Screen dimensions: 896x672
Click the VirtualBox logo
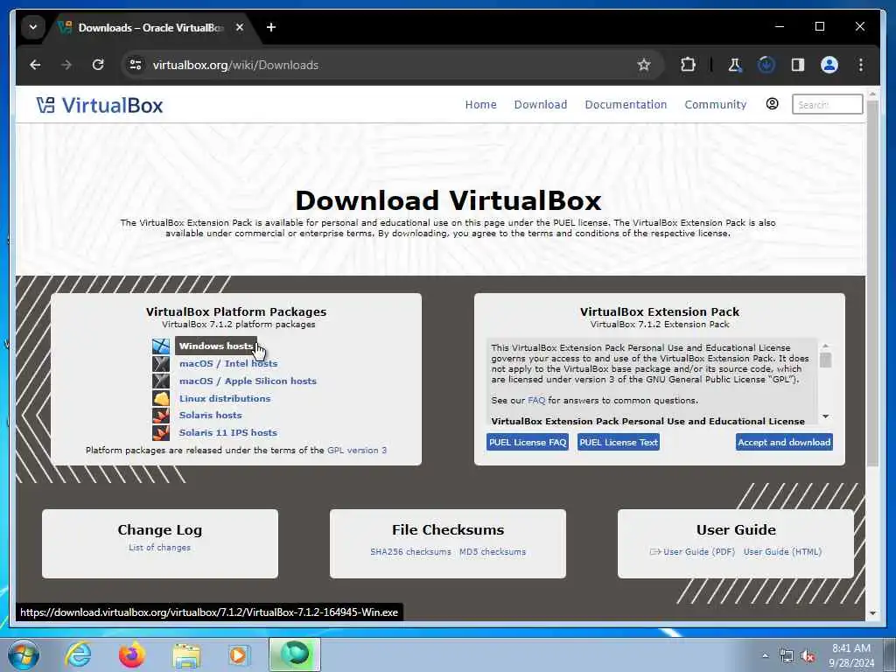tap(100, 105)
